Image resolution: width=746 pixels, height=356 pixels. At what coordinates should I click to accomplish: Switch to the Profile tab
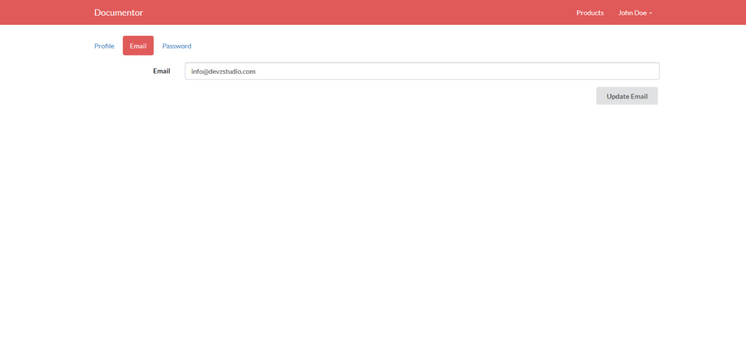104,46
